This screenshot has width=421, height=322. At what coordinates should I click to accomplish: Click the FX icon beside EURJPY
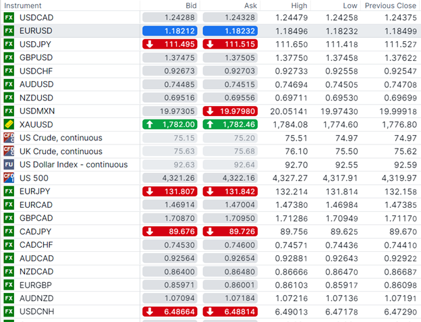[x=9, y=191]
